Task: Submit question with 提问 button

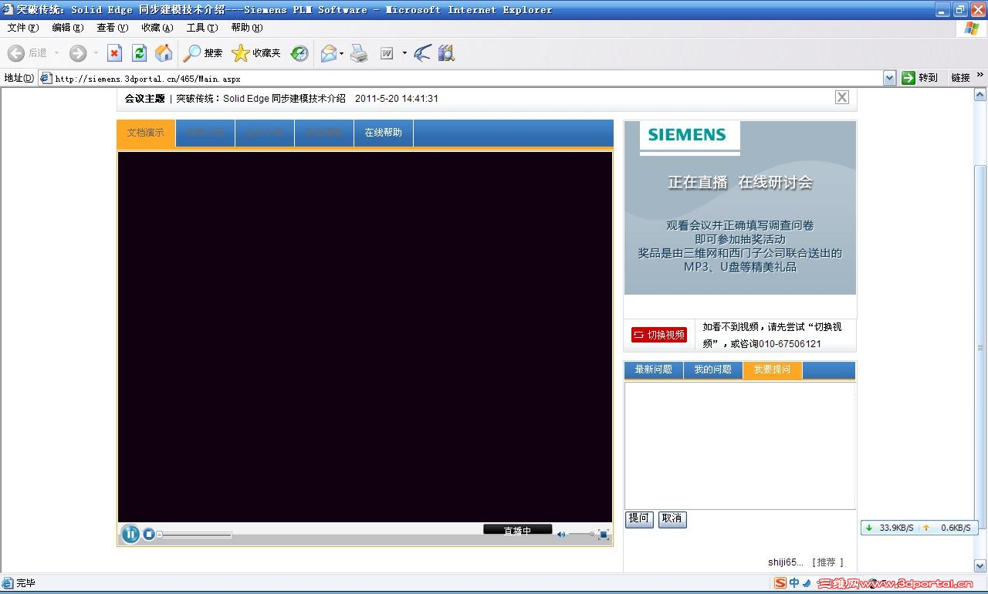Action: point(639,518)
